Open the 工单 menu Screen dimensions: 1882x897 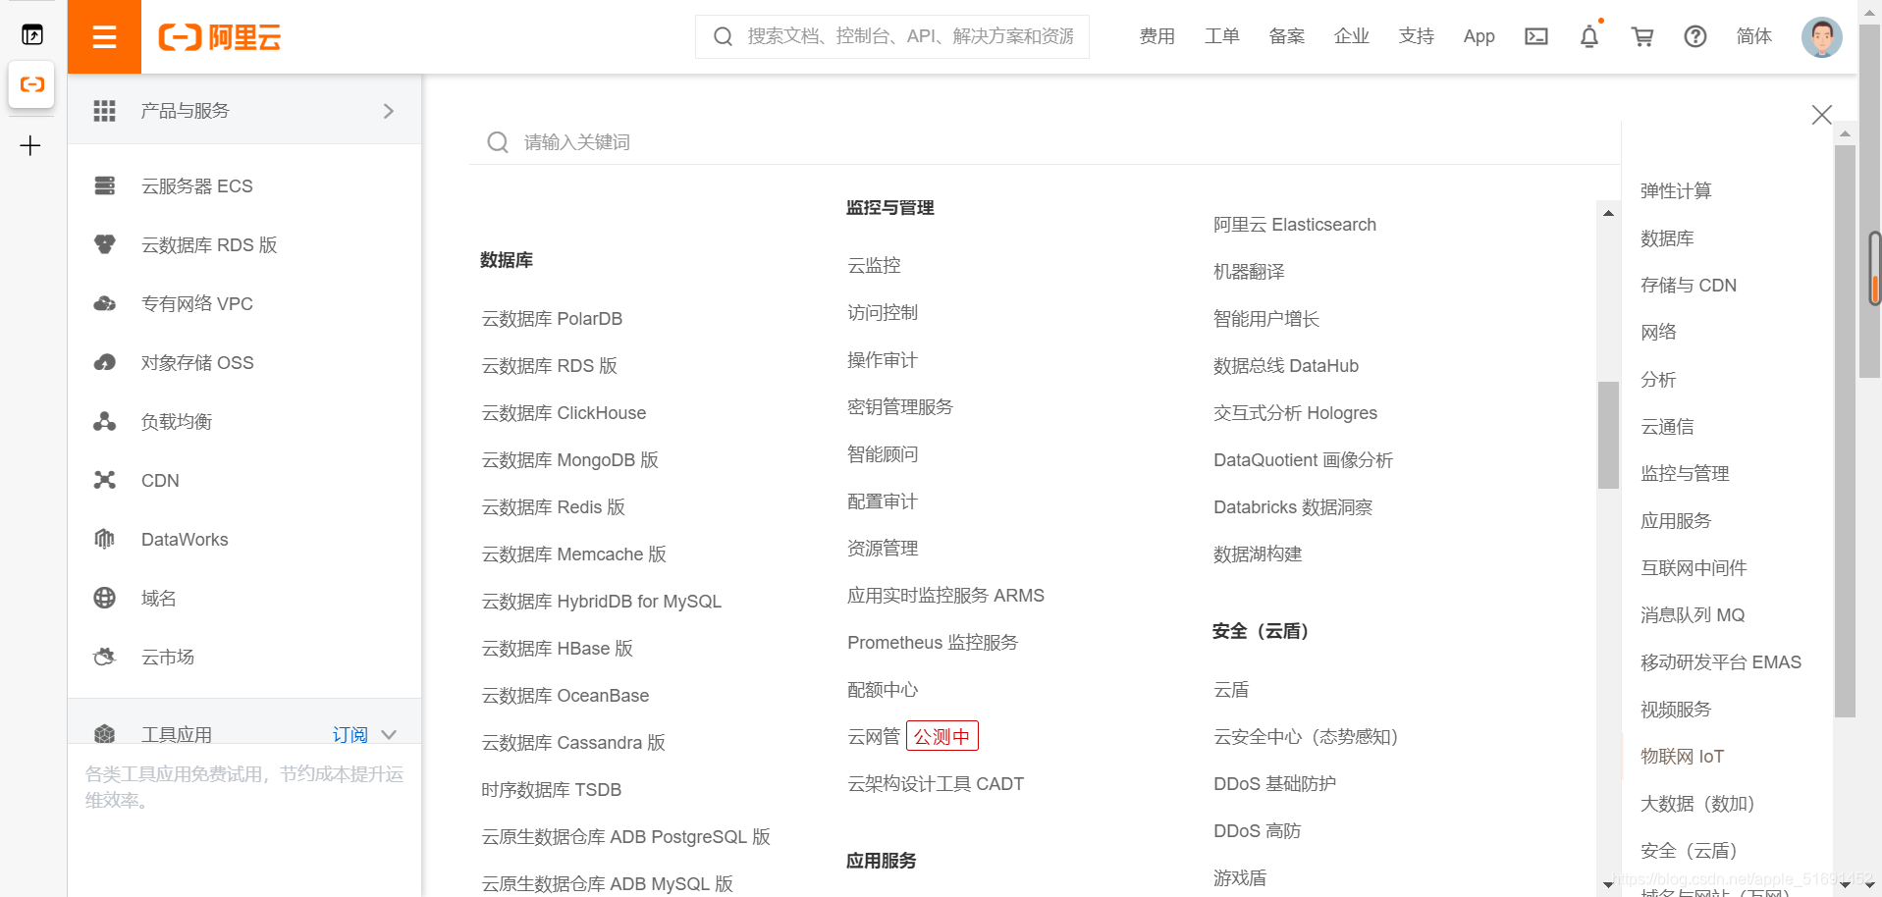click(x=1221, y=36)
